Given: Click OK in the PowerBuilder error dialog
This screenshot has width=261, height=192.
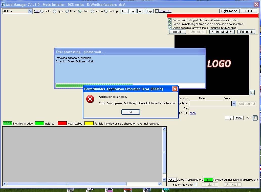Looking at the screenshot, I should pos(130,112).
